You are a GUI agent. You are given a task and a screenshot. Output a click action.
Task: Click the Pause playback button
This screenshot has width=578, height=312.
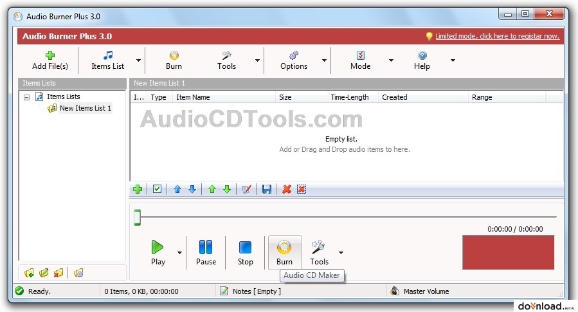tap(206, 253)
